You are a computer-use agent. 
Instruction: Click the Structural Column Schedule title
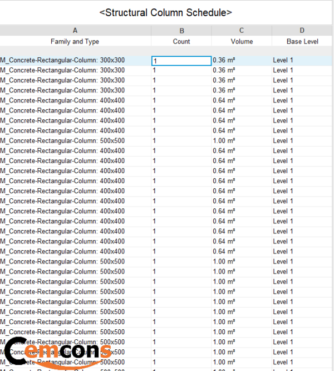click(166, 13)
